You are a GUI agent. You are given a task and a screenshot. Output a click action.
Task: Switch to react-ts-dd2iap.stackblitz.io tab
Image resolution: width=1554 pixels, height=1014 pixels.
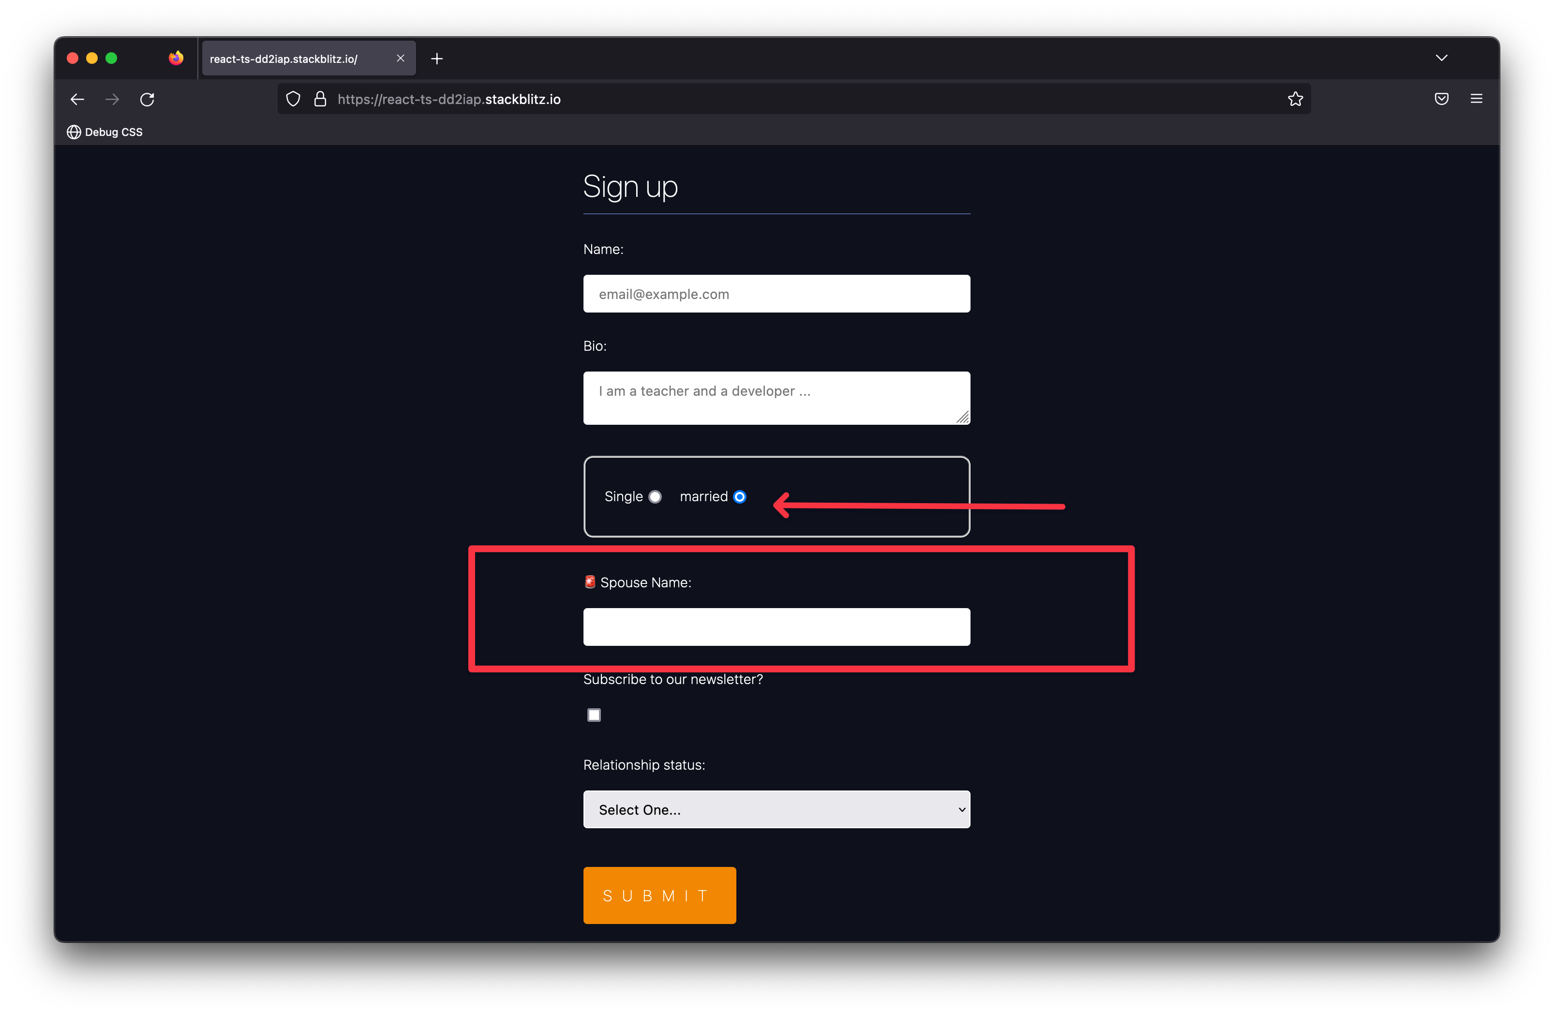294,59
